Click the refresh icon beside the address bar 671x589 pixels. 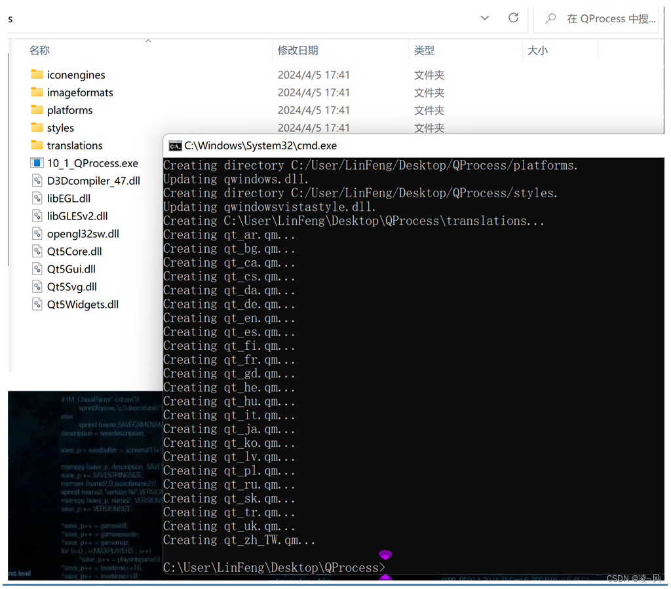(513, 18)
